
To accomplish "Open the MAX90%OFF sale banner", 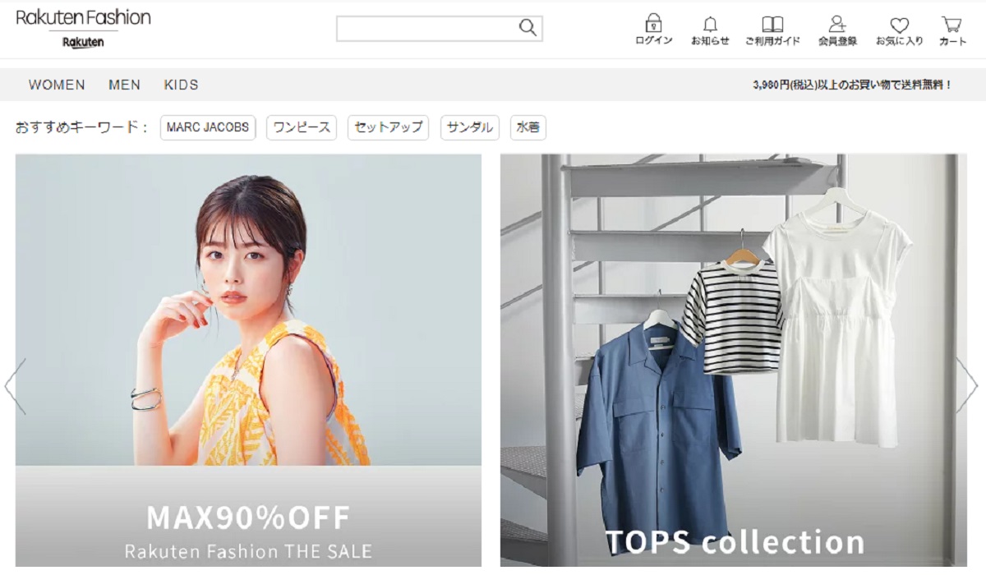I will click(x=248, y=360).
